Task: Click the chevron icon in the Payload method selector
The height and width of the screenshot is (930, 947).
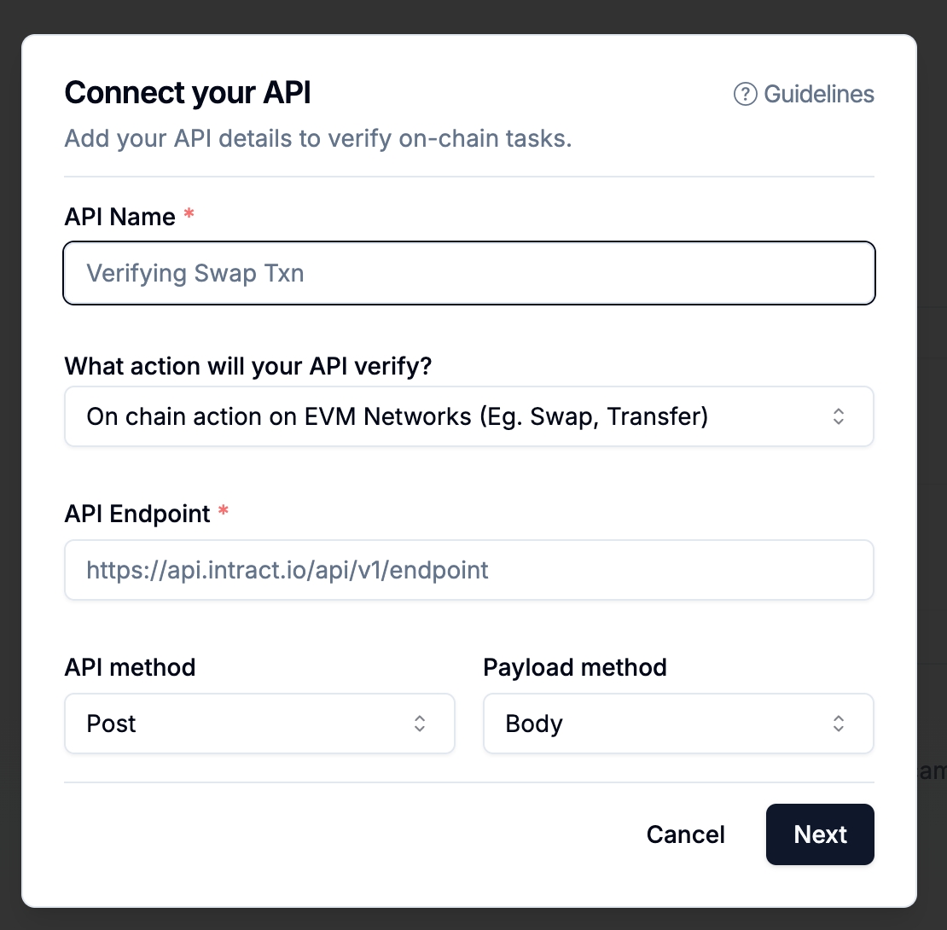Action: pyautogui.click(x=839, y=724)
